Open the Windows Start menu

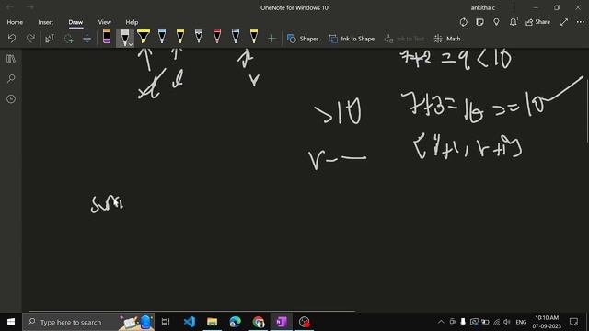(11, 322)
